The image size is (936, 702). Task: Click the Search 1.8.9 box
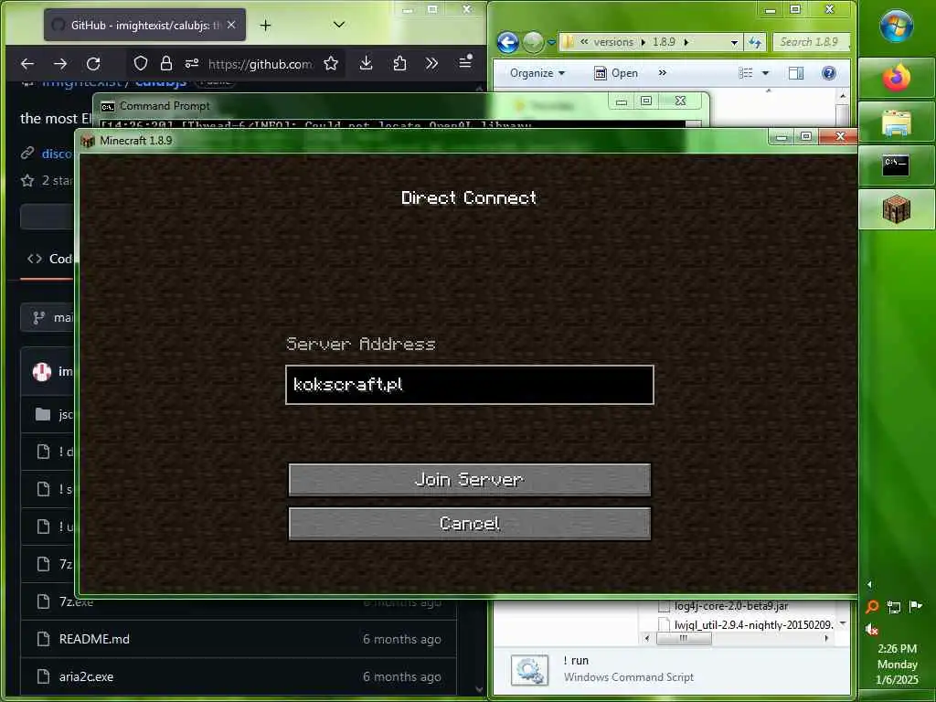coord(812,42)
